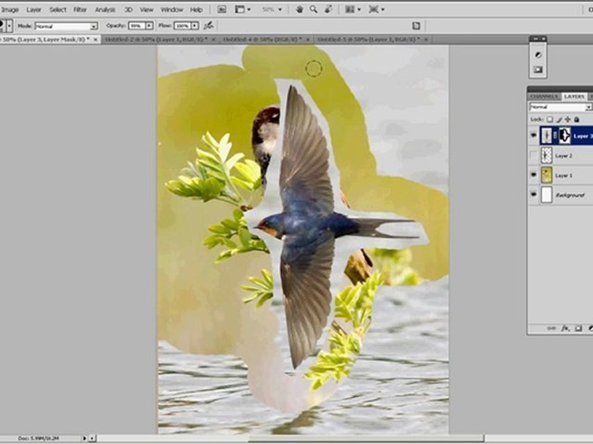The image size is (593, 444).
Task: Toggle lock all padlock icon
Action: [x=576, y=119]
